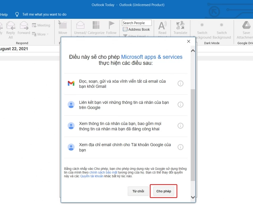Click the Gmail logo icon
Viewport: 253px width, 207px height.
[x=71, y=84]
